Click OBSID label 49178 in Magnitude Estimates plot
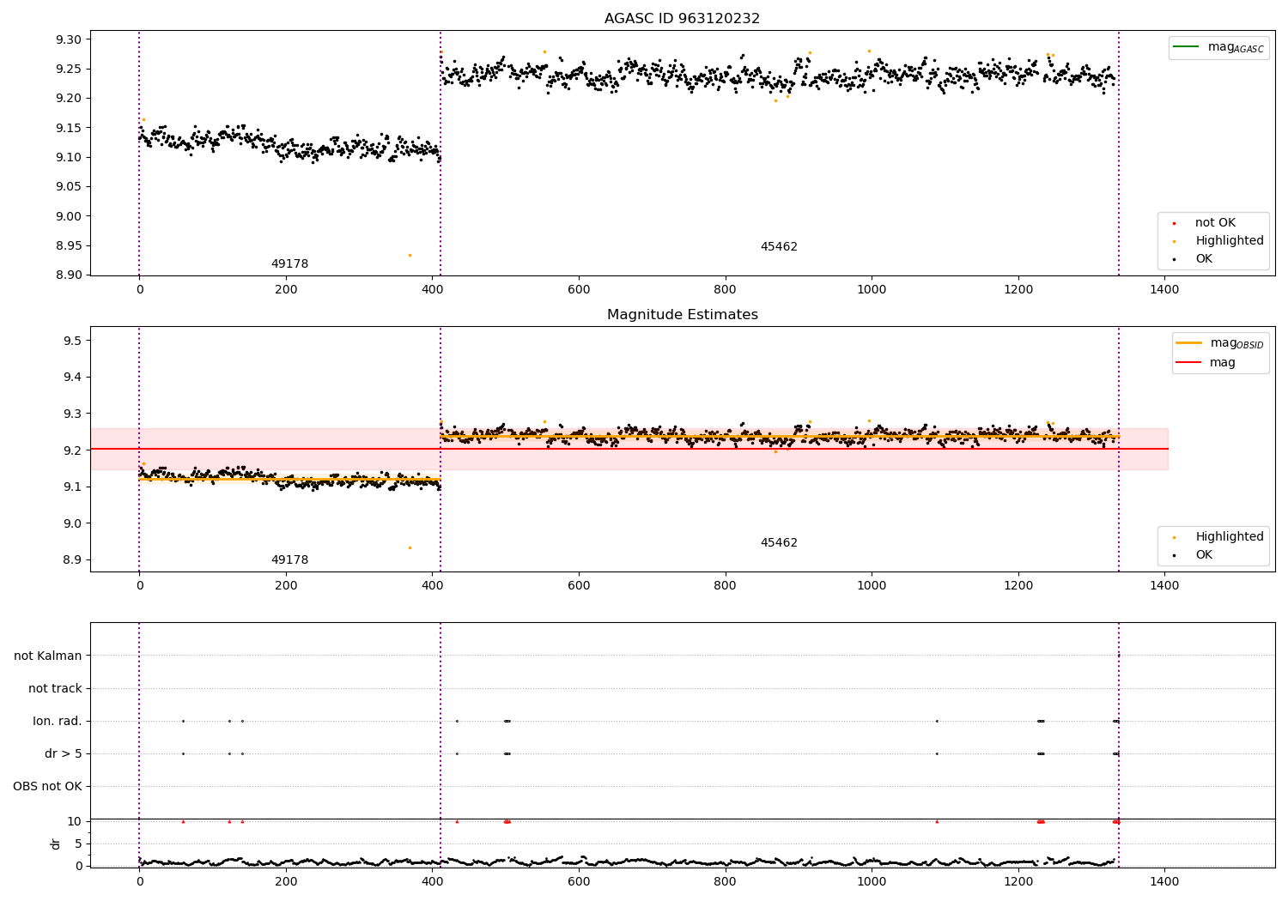This screenshot has width=1288, height=901. [289, 560]
